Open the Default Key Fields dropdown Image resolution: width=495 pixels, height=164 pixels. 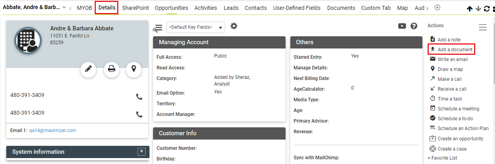click(196, 27)
